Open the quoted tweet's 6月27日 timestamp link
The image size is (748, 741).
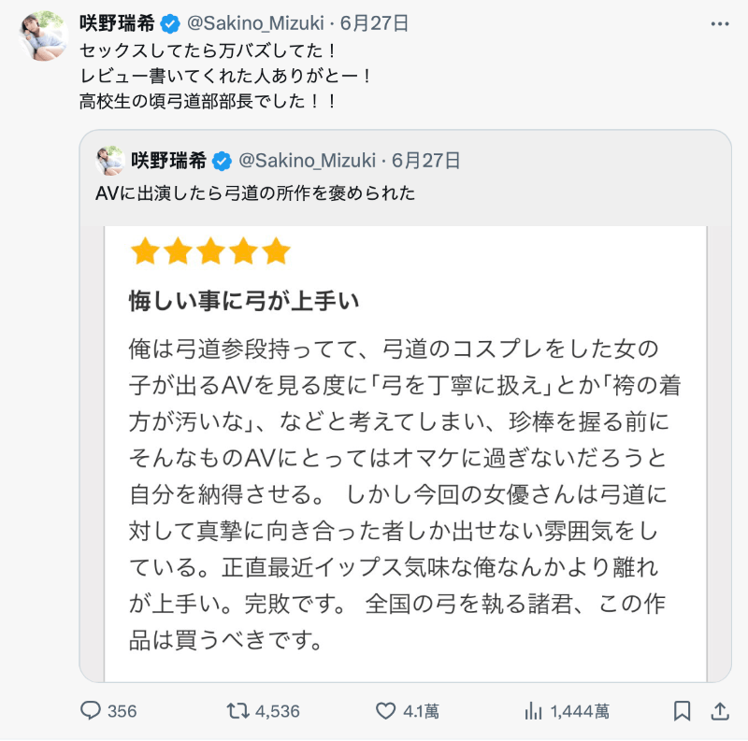[x=425, y=161]
